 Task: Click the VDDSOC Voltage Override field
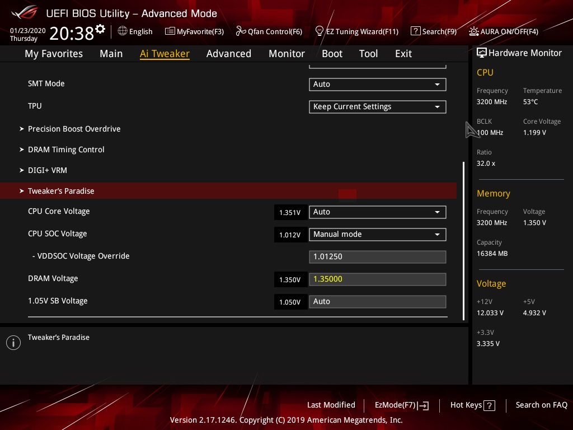point(378,256)
